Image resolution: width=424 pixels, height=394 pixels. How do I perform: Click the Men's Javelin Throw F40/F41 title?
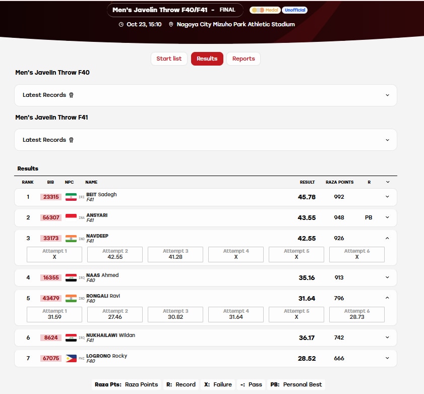coord(160,10)
